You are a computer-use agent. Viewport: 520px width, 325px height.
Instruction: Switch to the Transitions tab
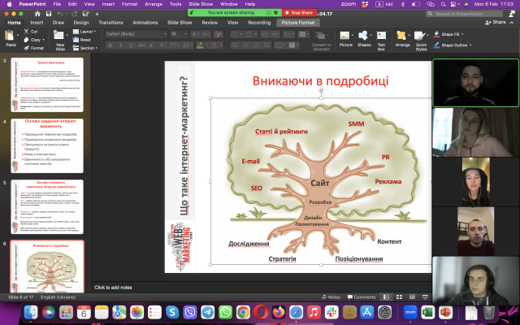(110, 23)
